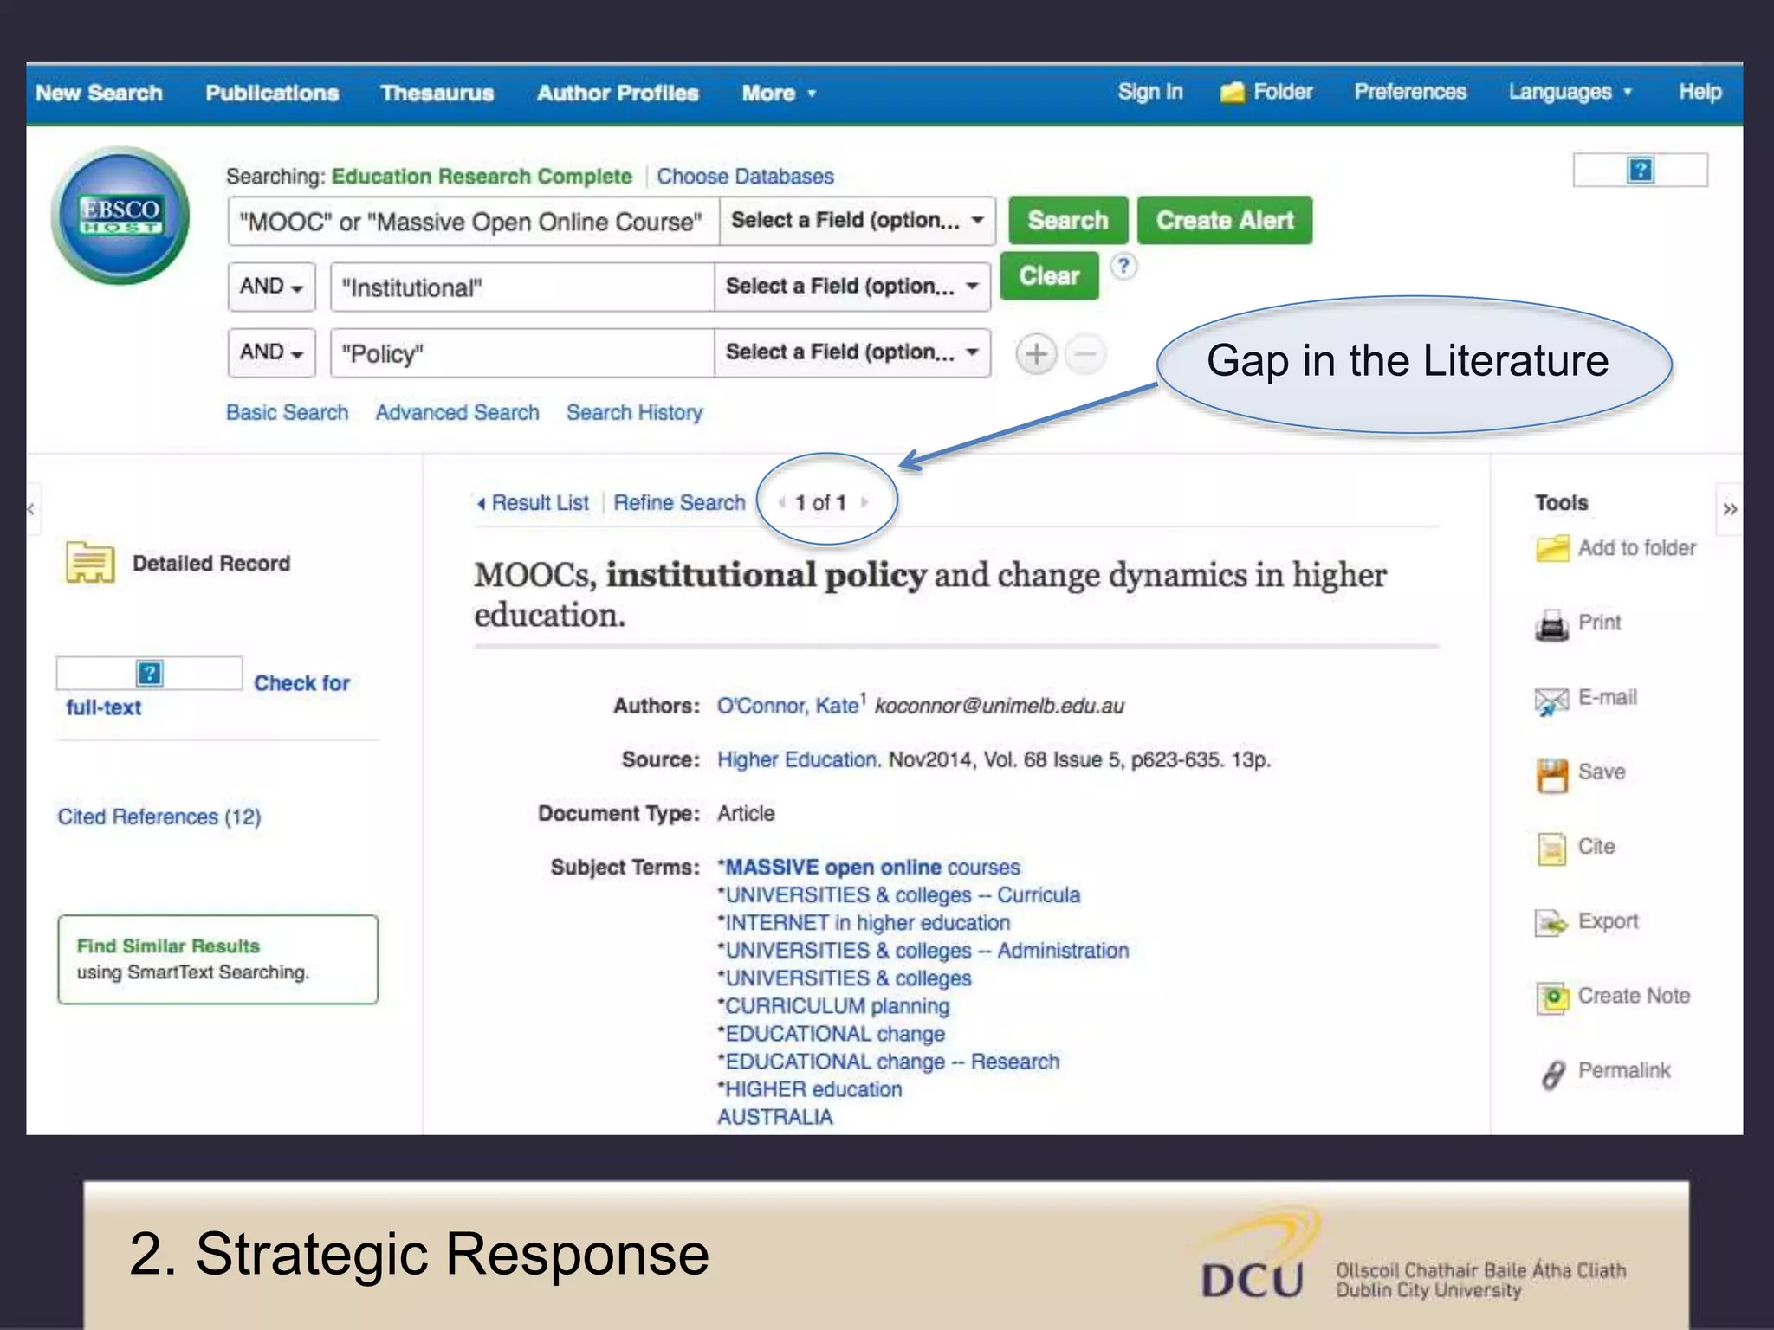Viewport: 1774px width, 1330px height.
Task: Click AUSTRALIA subject link
Action: click(774, 1116)
